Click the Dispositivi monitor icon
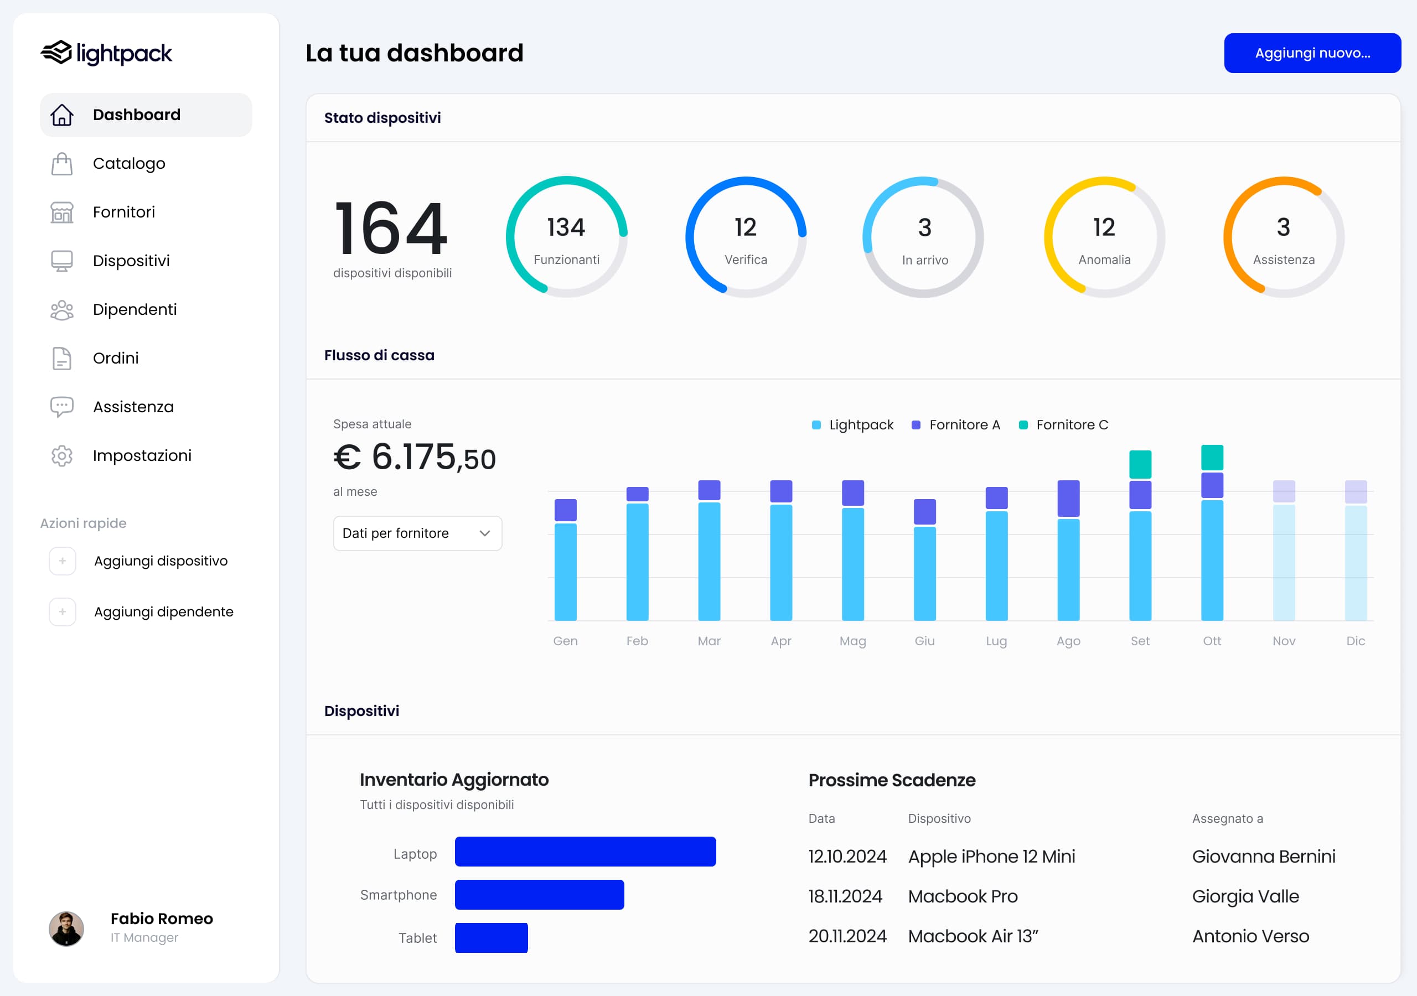 [61, 261]
